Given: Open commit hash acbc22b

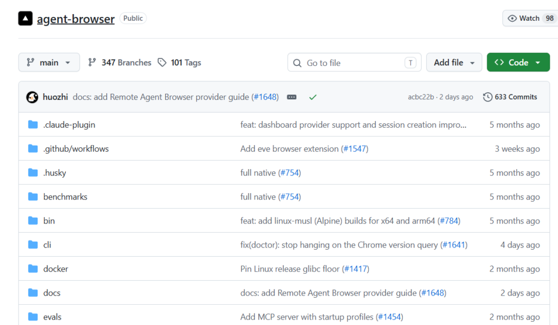Looking at the screenshot, I should pos(421,97).
